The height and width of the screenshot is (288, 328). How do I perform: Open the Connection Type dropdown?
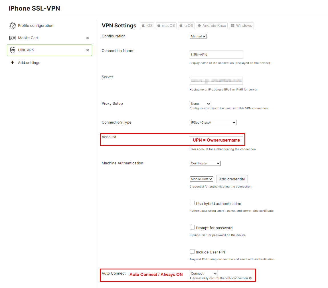click(x=213, y=122)
